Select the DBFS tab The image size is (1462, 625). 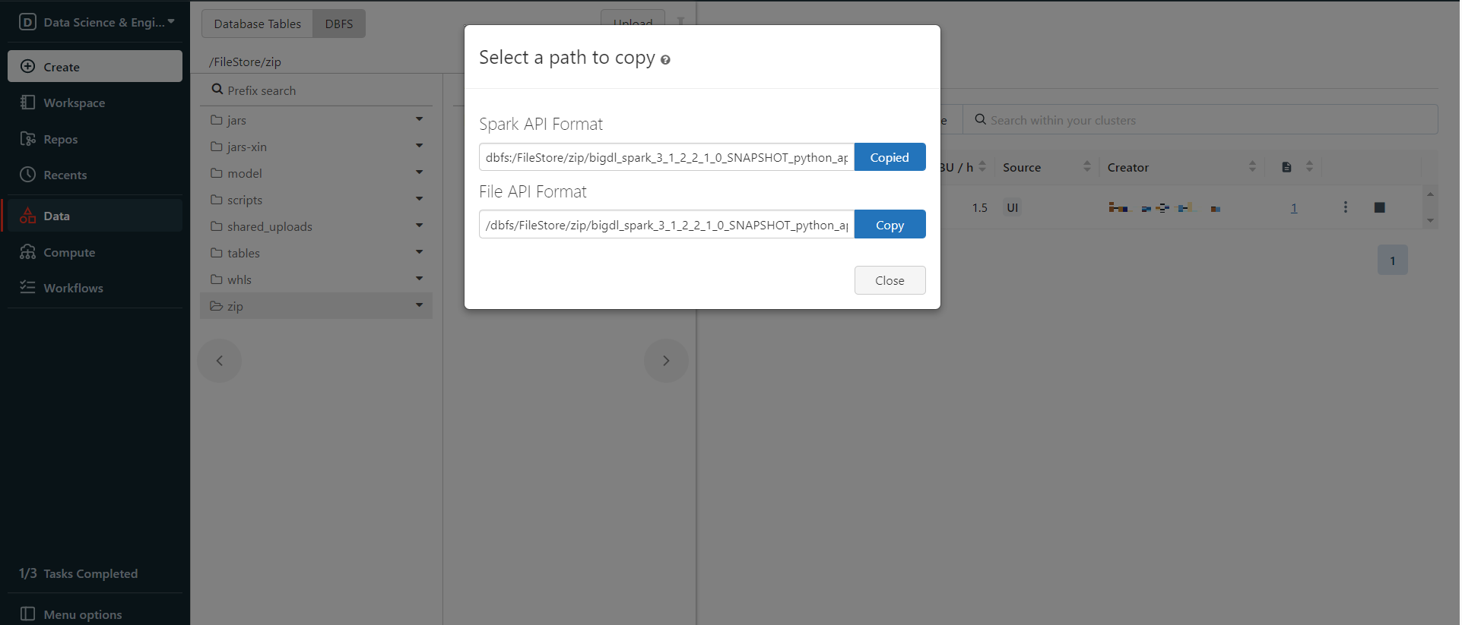tap(339, 24)
